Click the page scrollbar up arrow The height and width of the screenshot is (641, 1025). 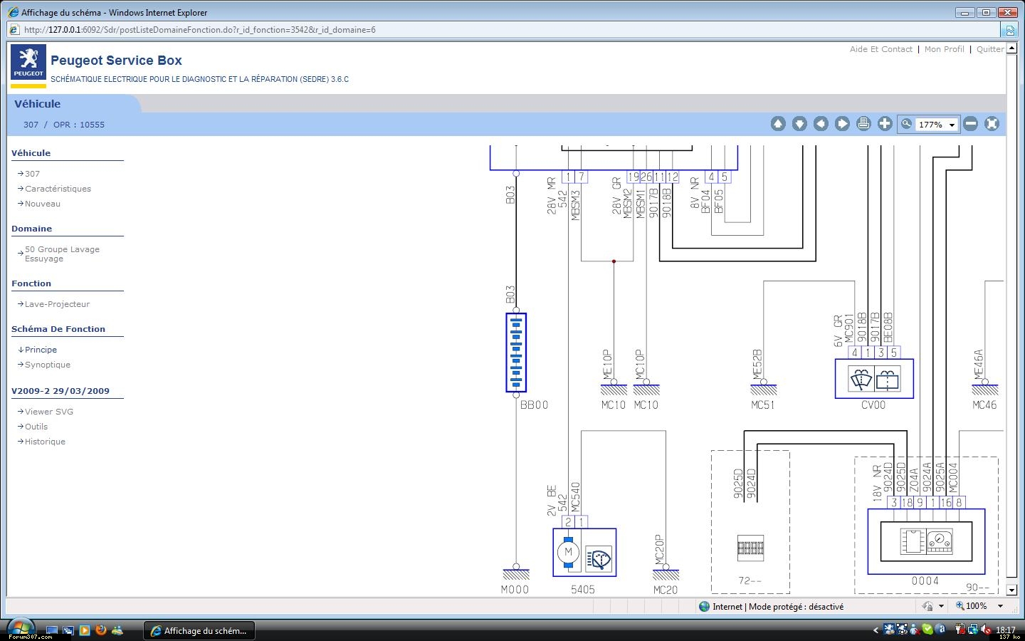click(1012, 49)
